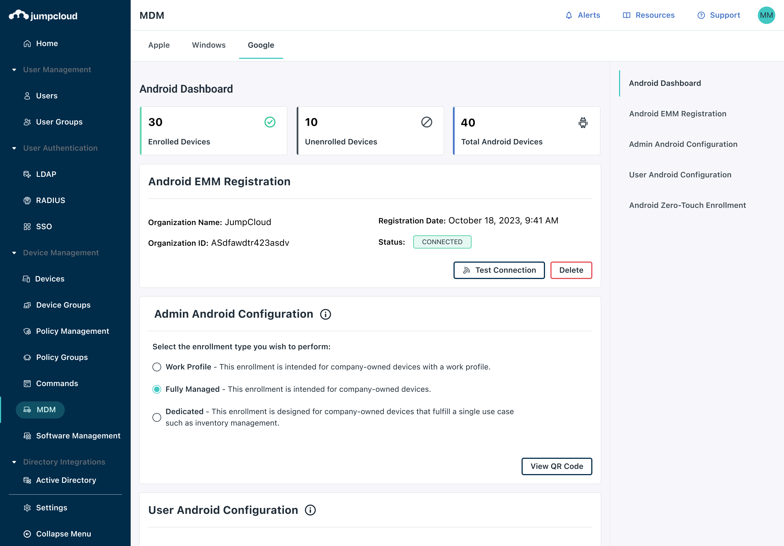Screen dimensions: 784x546
Task: Switch to the Apple tab
Action: (159, 45)
